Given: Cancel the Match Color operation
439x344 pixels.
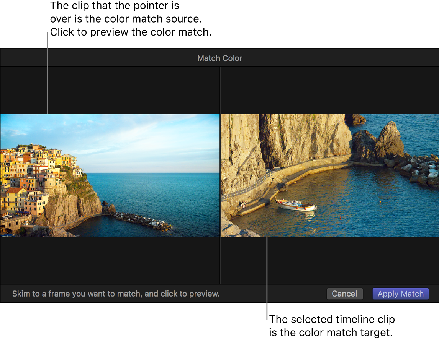Looking at the screenshot, I should tap(344, 294).
